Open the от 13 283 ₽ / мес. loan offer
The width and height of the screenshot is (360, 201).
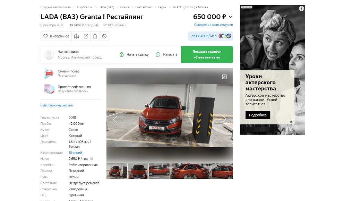[211, 36]
